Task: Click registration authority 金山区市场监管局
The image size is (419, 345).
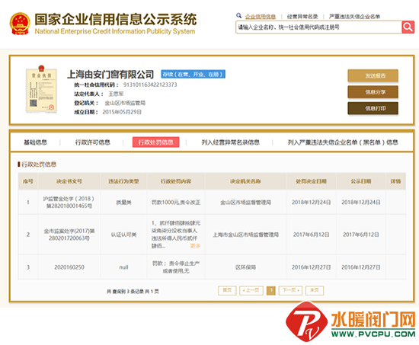Action: tap(125, 103)
